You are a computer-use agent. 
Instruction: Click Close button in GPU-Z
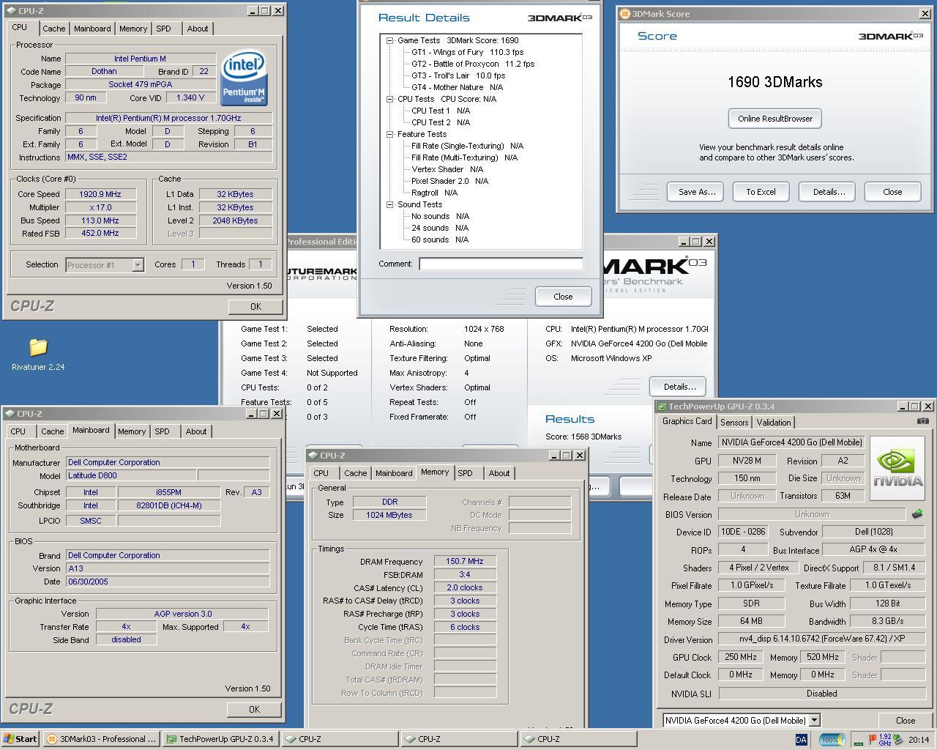[x=906, y=721]
